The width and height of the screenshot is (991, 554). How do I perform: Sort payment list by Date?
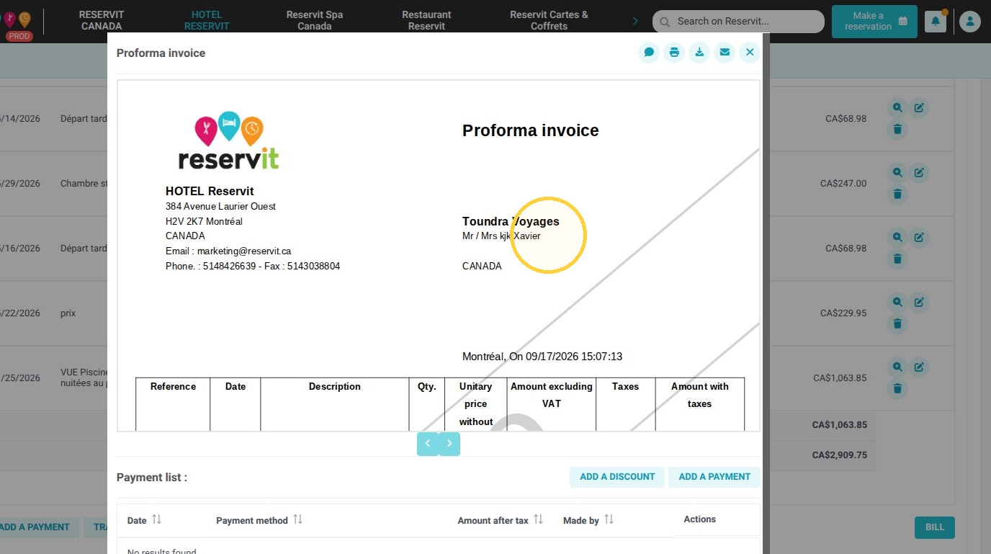coord(156,519)
